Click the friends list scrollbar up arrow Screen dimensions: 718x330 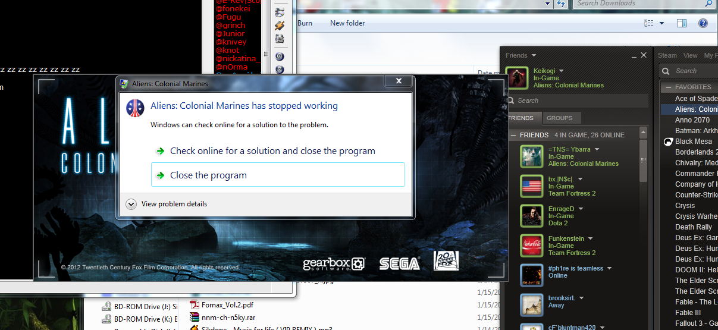[x=643, y=133]
